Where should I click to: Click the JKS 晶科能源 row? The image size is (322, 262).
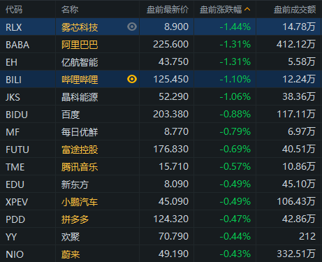pos(161,96)
